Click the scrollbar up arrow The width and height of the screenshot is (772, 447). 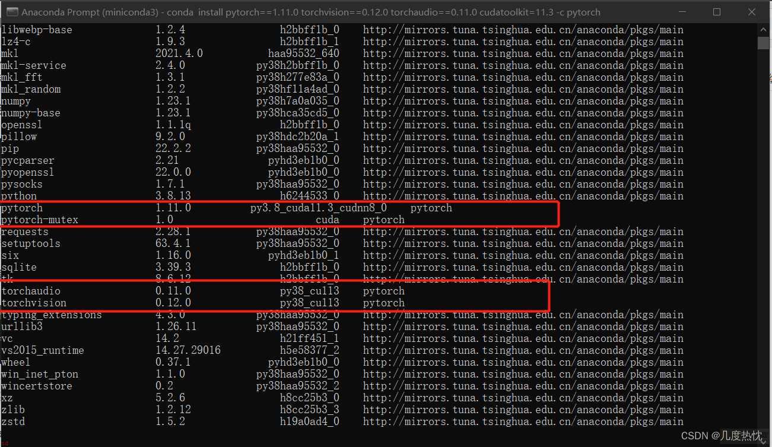coord(763,29)
